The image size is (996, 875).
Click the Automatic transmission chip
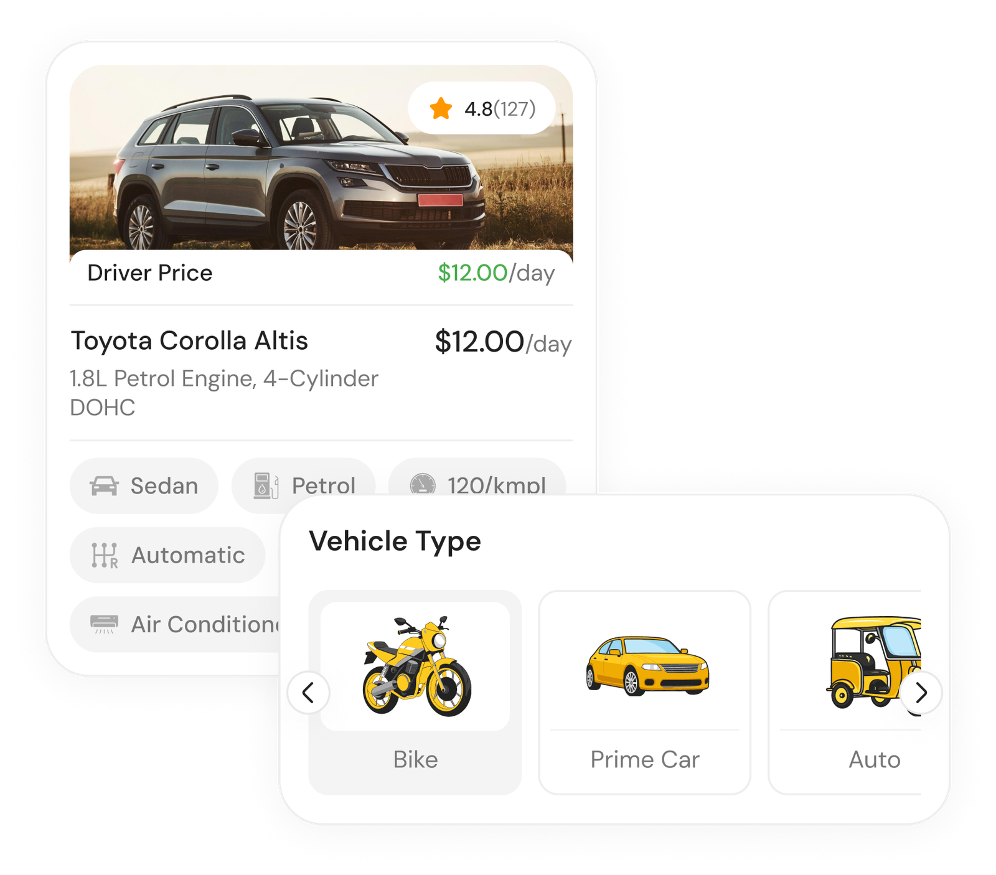167,555
